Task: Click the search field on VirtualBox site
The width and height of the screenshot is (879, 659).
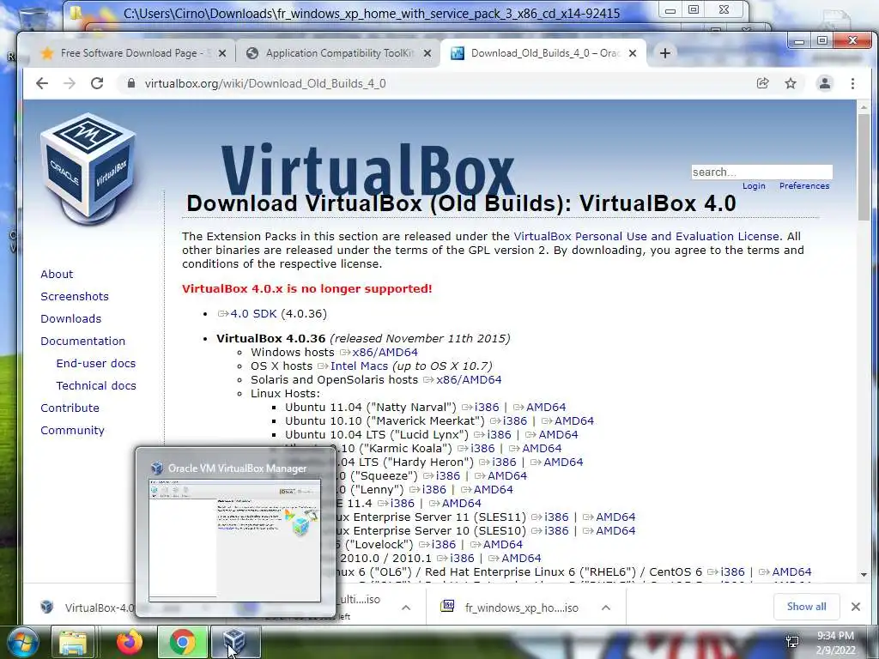Action: pyautogui.click(x=762, y=172)
